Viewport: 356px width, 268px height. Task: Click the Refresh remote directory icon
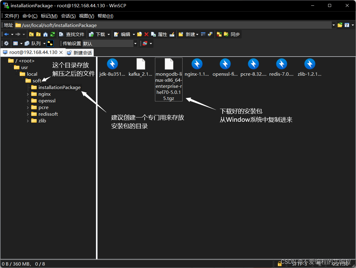tap(52, 34)
